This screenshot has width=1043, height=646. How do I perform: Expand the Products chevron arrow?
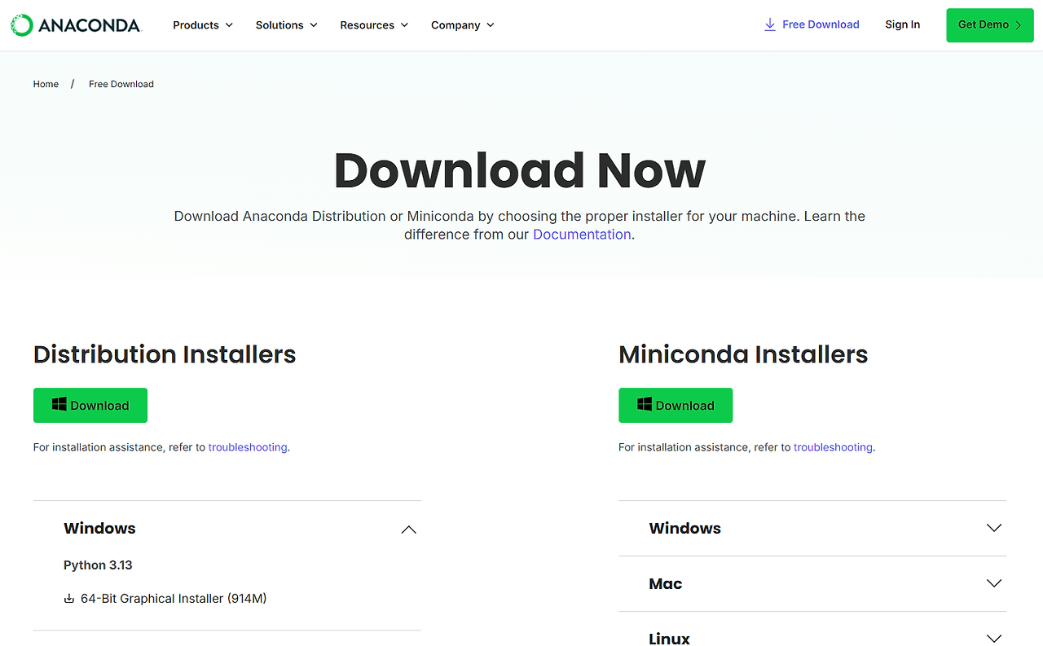229,25
